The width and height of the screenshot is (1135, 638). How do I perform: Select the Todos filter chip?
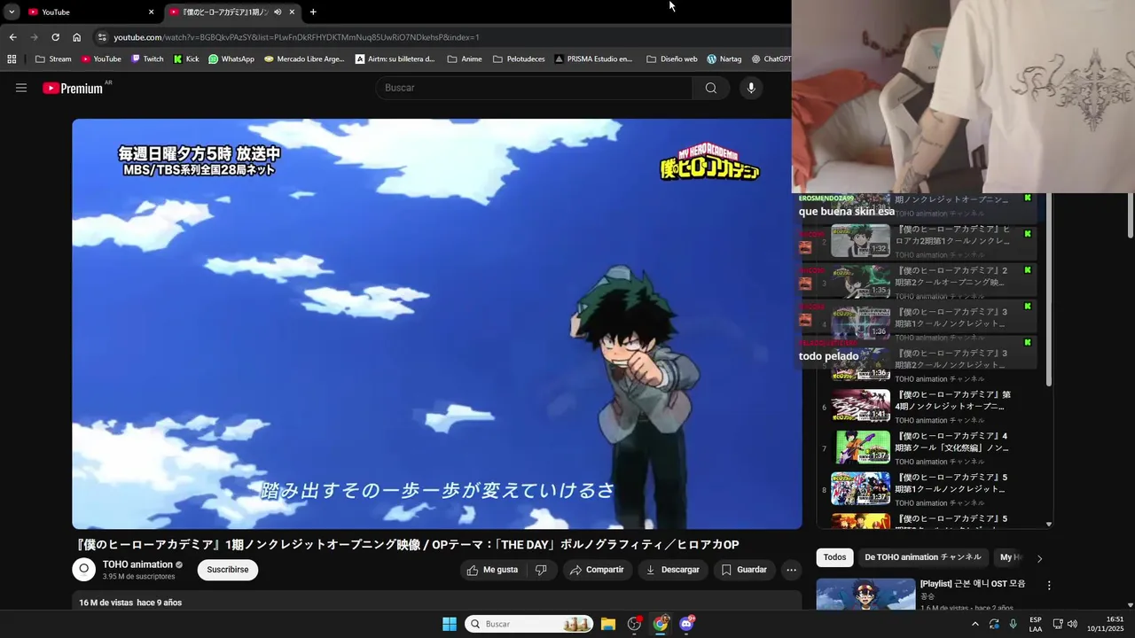tap(834, 557)
